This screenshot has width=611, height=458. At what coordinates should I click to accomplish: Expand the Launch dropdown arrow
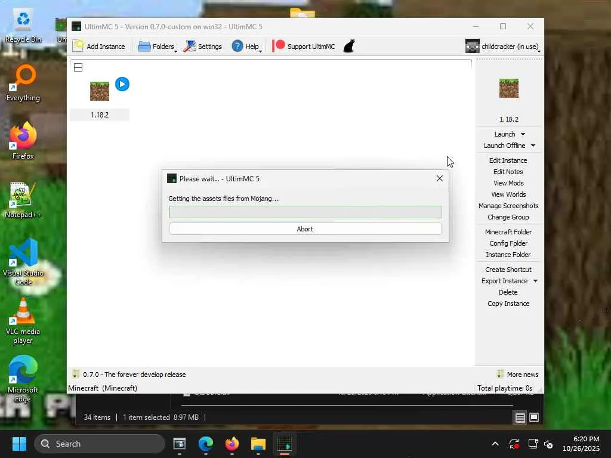523,134
